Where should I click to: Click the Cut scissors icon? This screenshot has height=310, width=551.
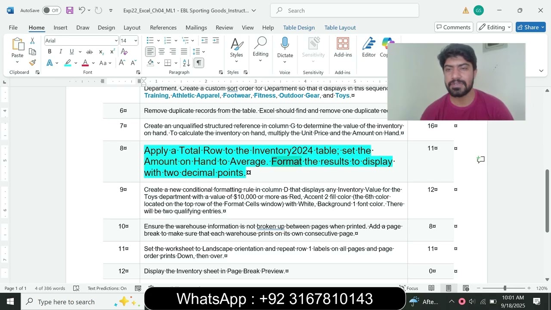click(x=32, y=40)
